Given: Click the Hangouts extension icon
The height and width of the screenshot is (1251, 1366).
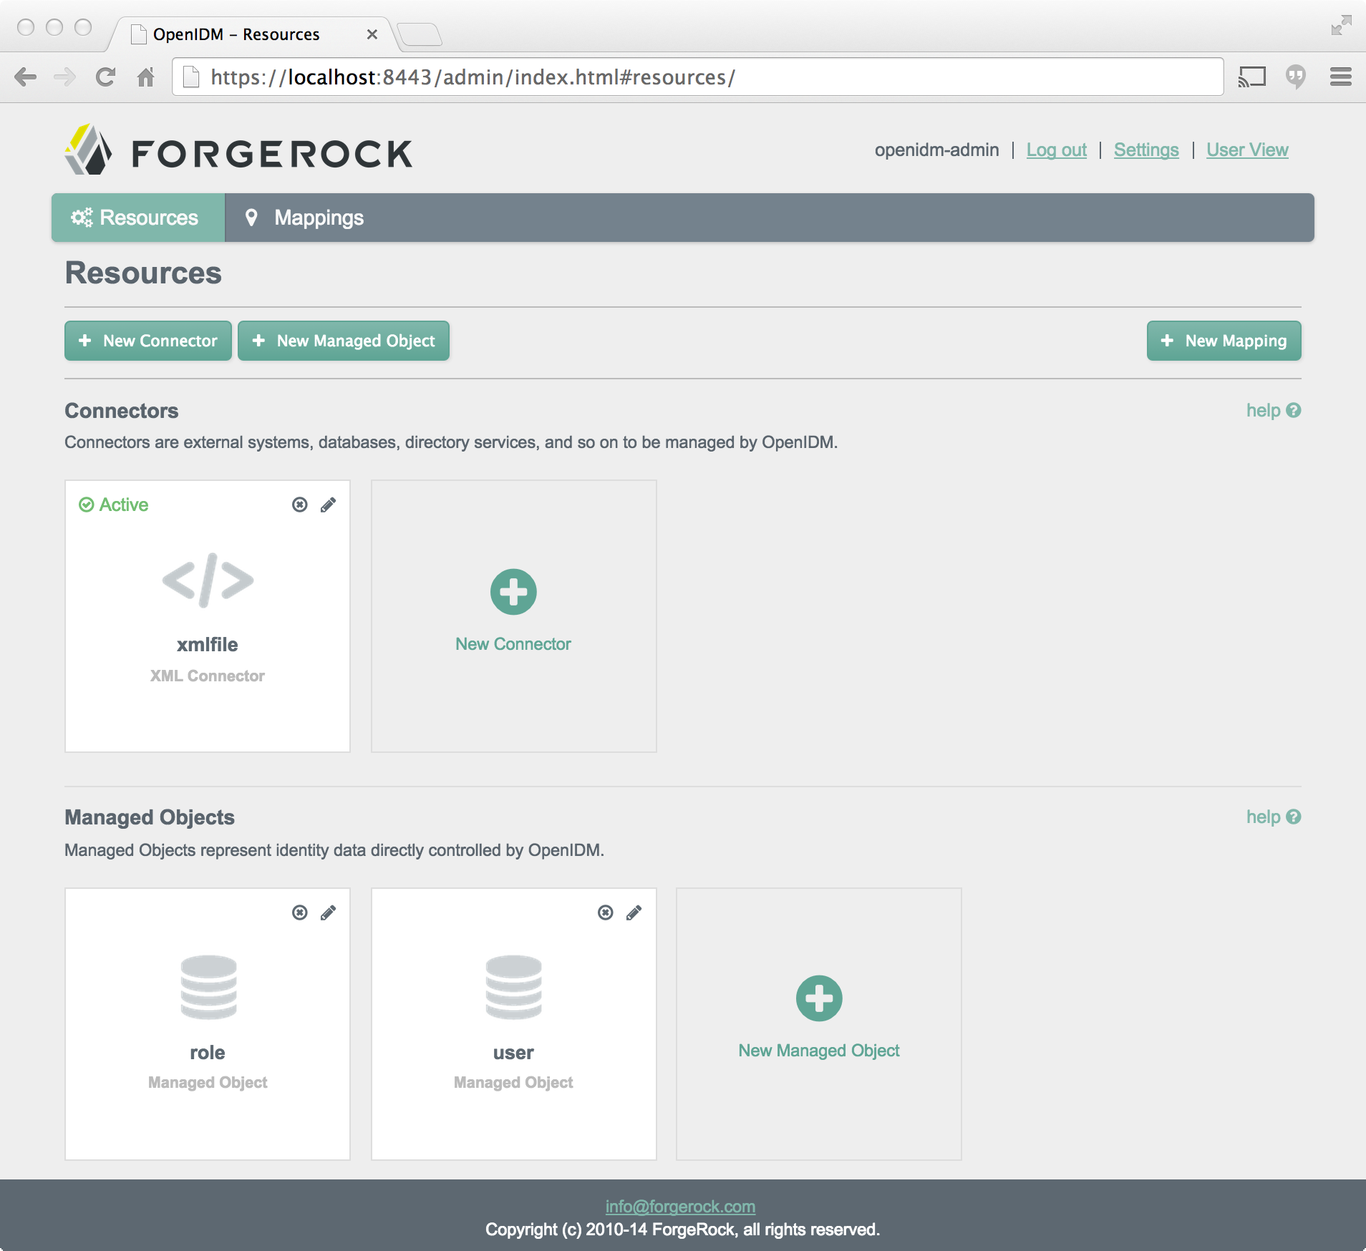Looking at the screenshot, I should point(1296,77).
